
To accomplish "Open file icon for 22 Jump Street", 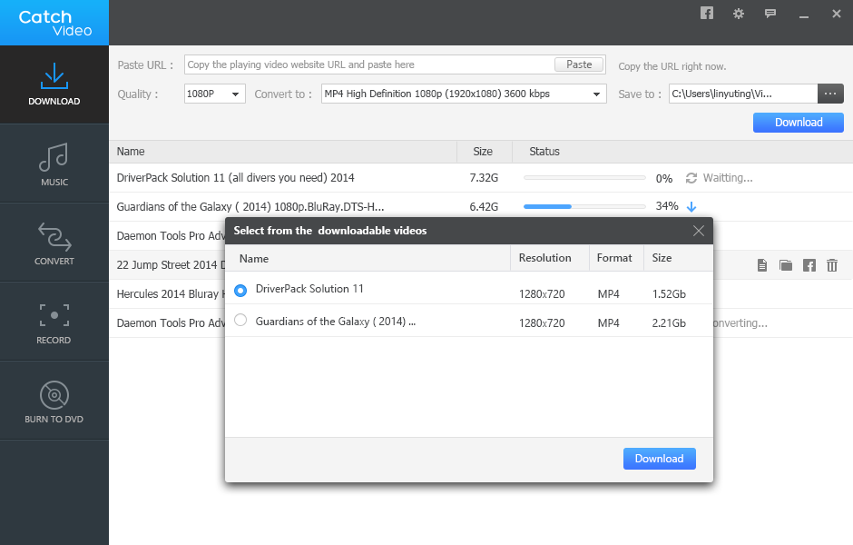I will point(762,265).
